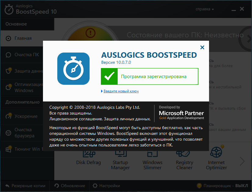Open the 'Лицензионное соглашение' link
Viewport: 252px width, 192px height.
pos(76,119)
